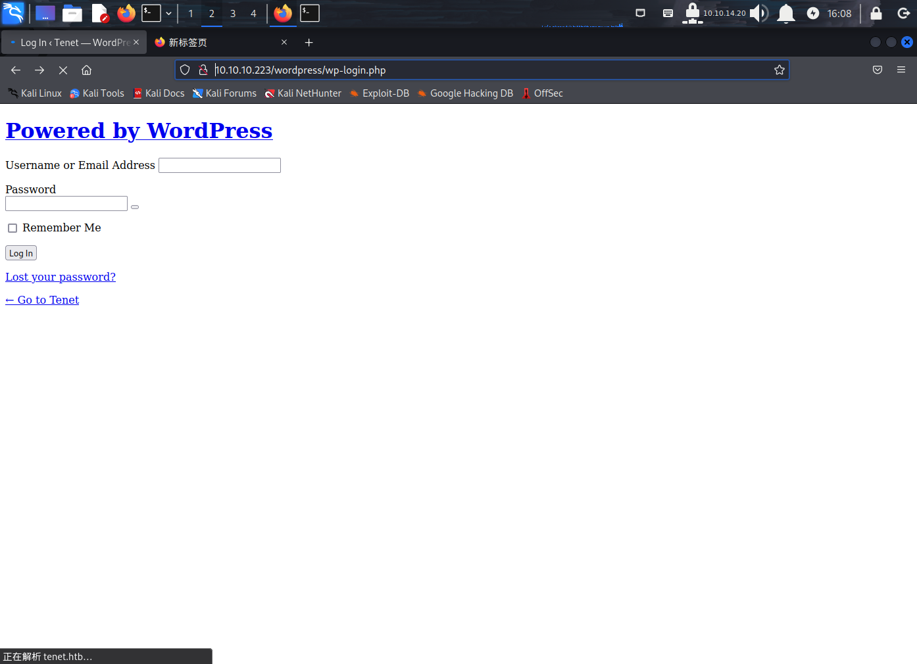Check the Remember Me checkbox
Image resolution: width=917 pixels, height=664 pixels.
[x=12, y=228]
